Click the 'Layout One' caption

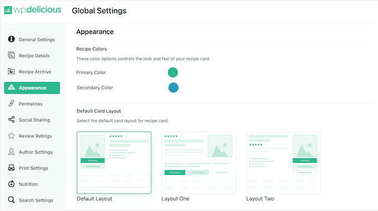(x=175, y=199)
